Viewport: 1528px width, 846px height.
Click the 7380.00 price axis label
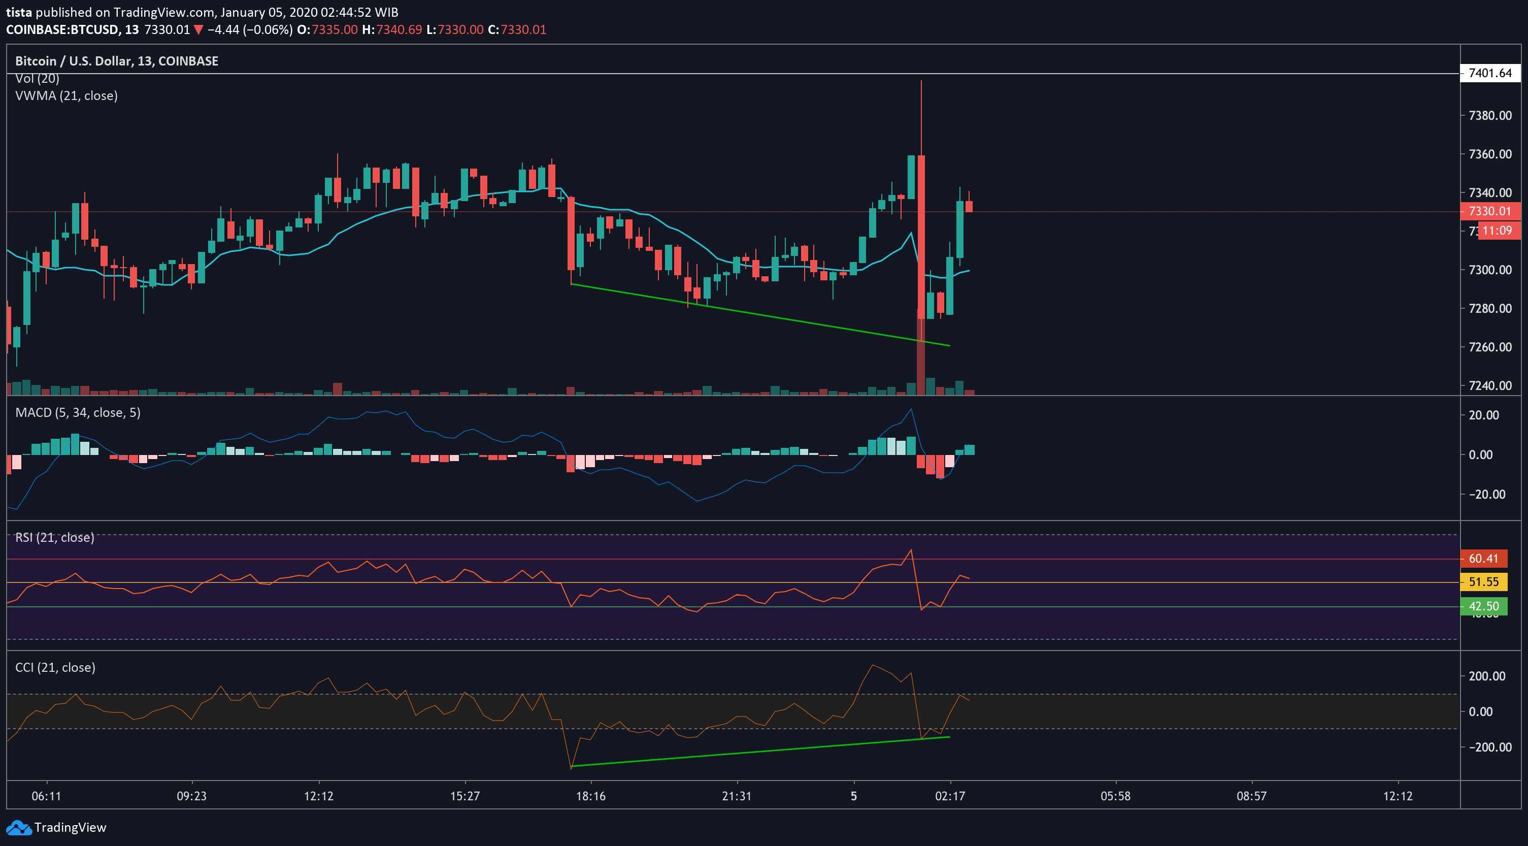1490,116
